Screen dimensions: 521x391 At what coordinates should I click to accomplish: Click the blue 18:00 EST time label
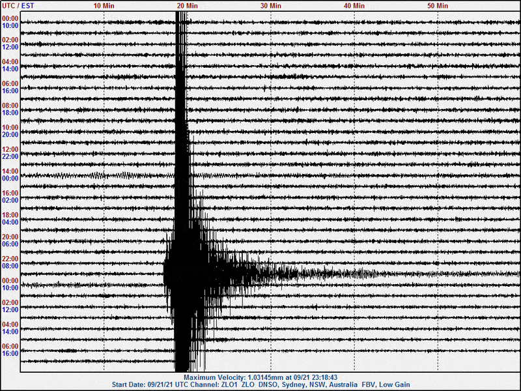pos(10,113)
